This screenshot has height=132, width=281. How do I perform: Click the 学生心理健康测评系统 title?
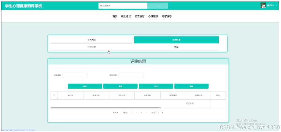[x=24, y=6]
